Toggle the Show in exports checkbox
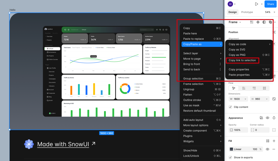 pos(230,157)
